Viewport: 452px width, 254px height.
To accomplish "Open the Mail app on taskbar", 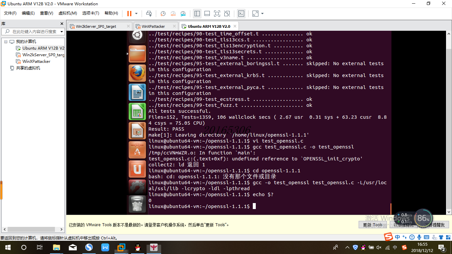I will [x=73, y=247].
